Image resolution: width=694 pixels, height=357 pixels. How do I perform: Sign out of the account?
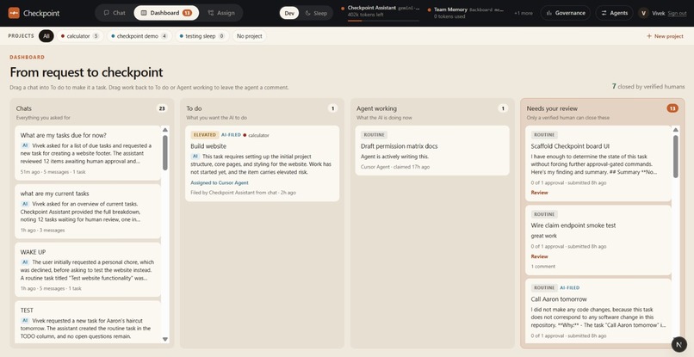677,13
